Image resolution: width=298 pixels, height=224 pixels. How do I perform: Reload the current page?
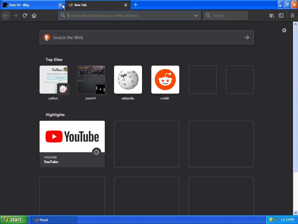coord(25,15)
